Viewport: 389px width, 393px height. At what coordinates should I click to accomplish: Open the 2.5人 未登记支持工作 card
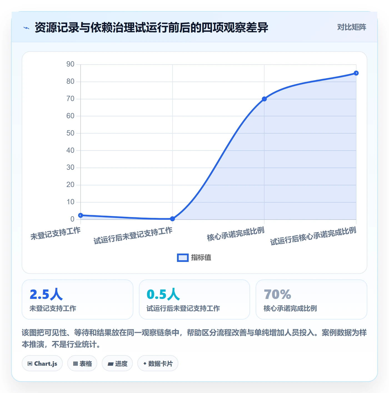[x=78, y=299]
